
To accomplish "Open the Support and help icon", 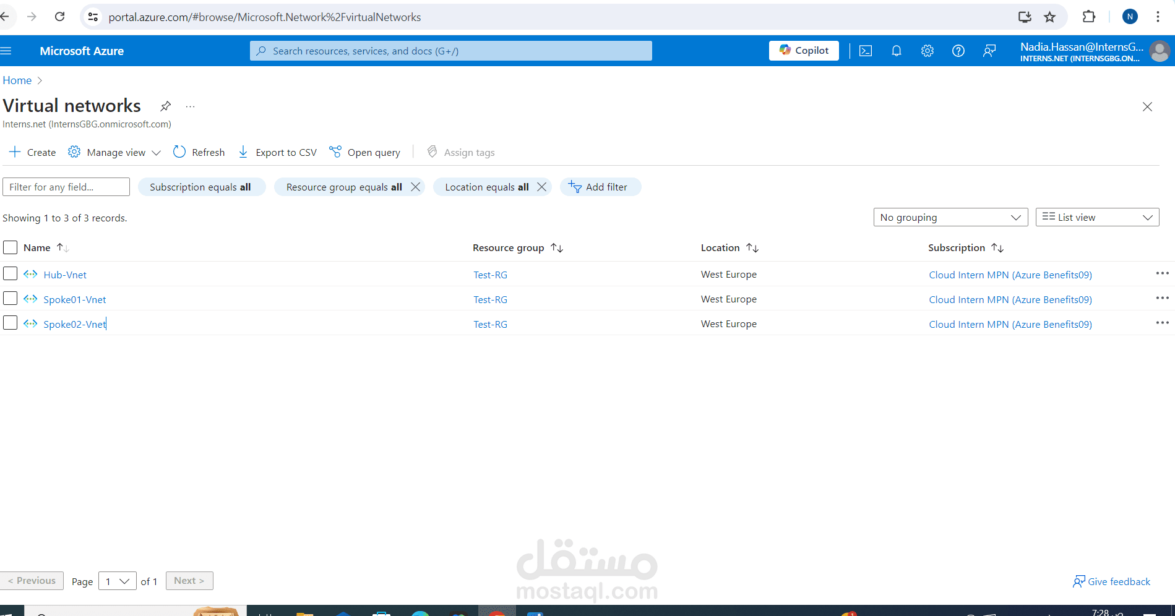I will [x=958, y=51].
